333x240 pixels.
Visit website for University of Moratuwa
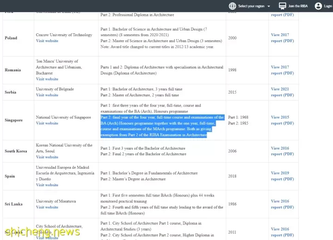point(47,207)
